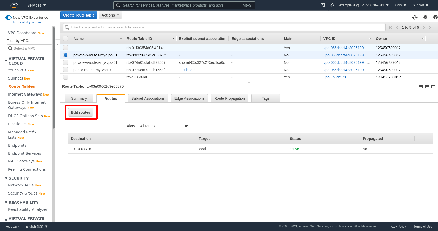Select checkbox for public-routes-my-vpc-01
This screenshot has width=438, height=231.
(66, 70)
